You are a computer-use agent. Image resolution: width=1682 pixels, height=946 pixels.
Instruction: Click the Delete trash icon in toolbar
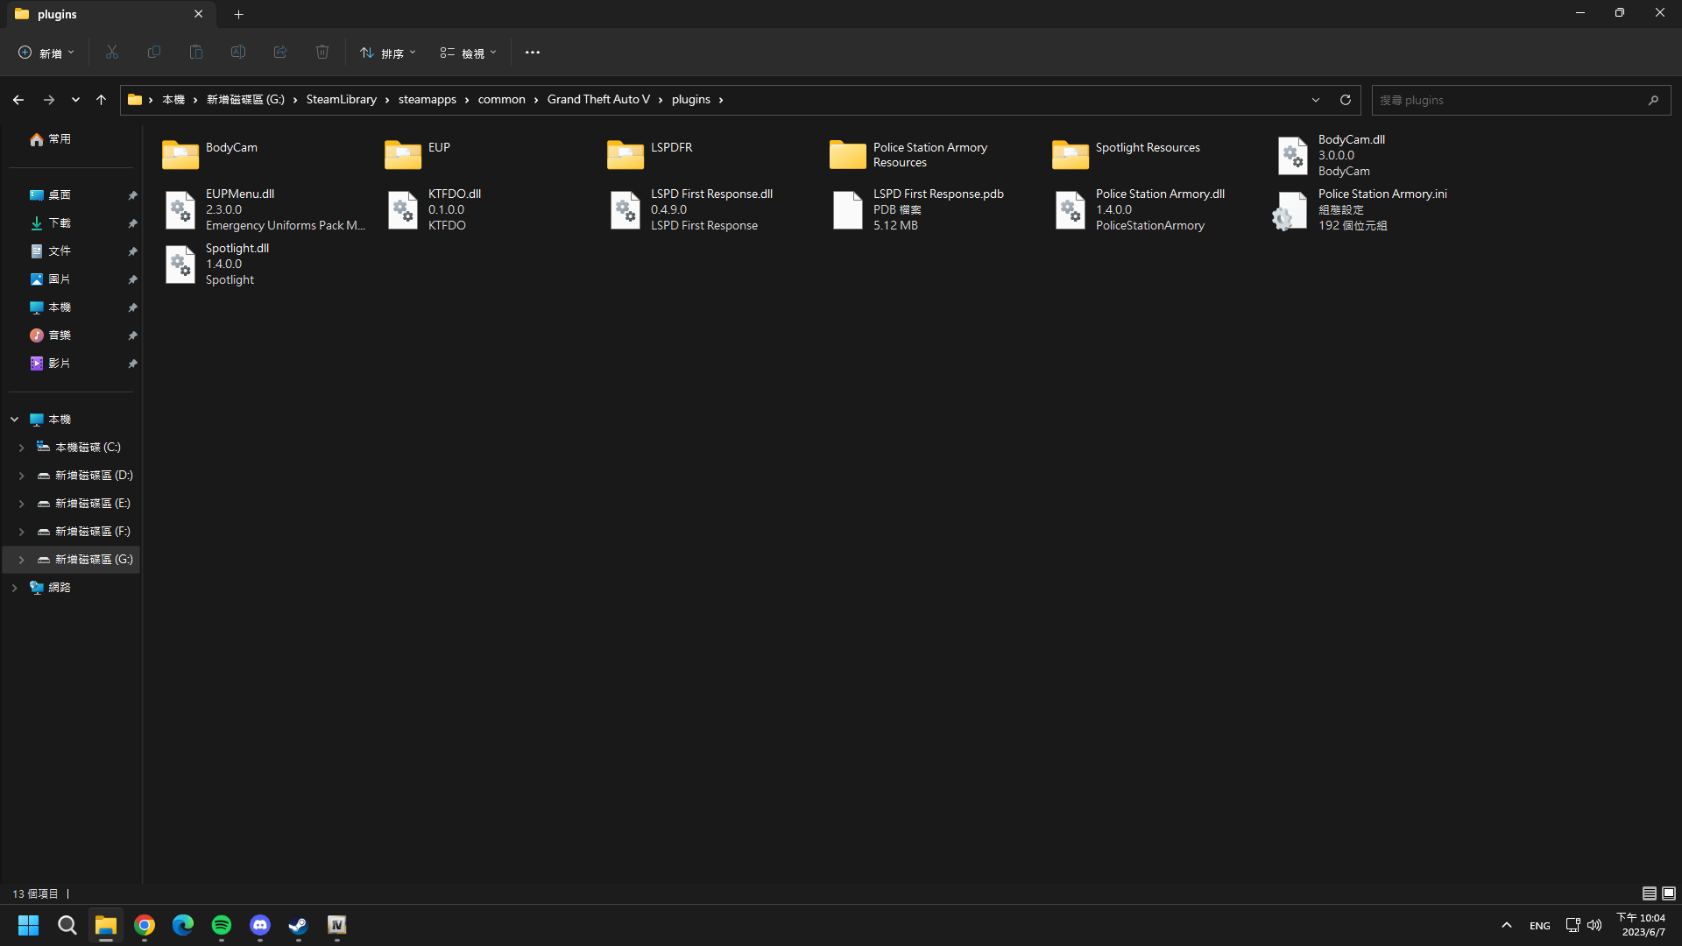pos(322,53)
